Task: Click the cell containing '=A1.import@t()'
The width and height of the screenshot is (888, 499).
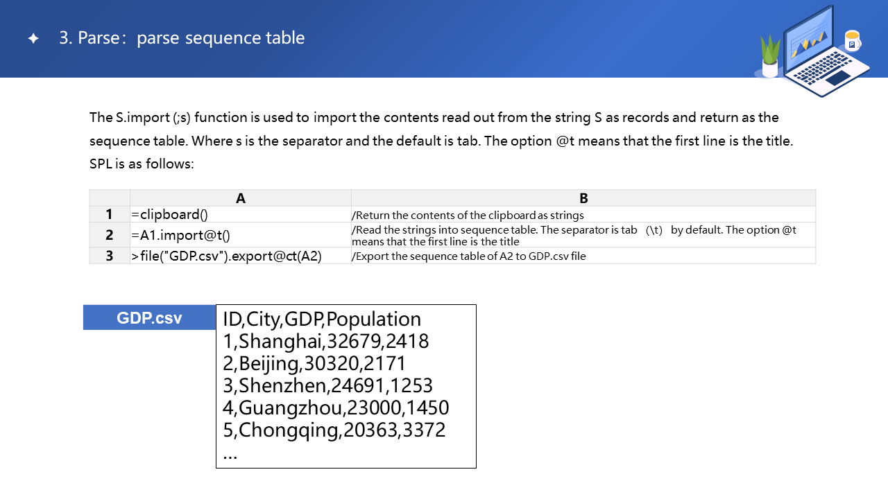Action: (x=241, y=235)
